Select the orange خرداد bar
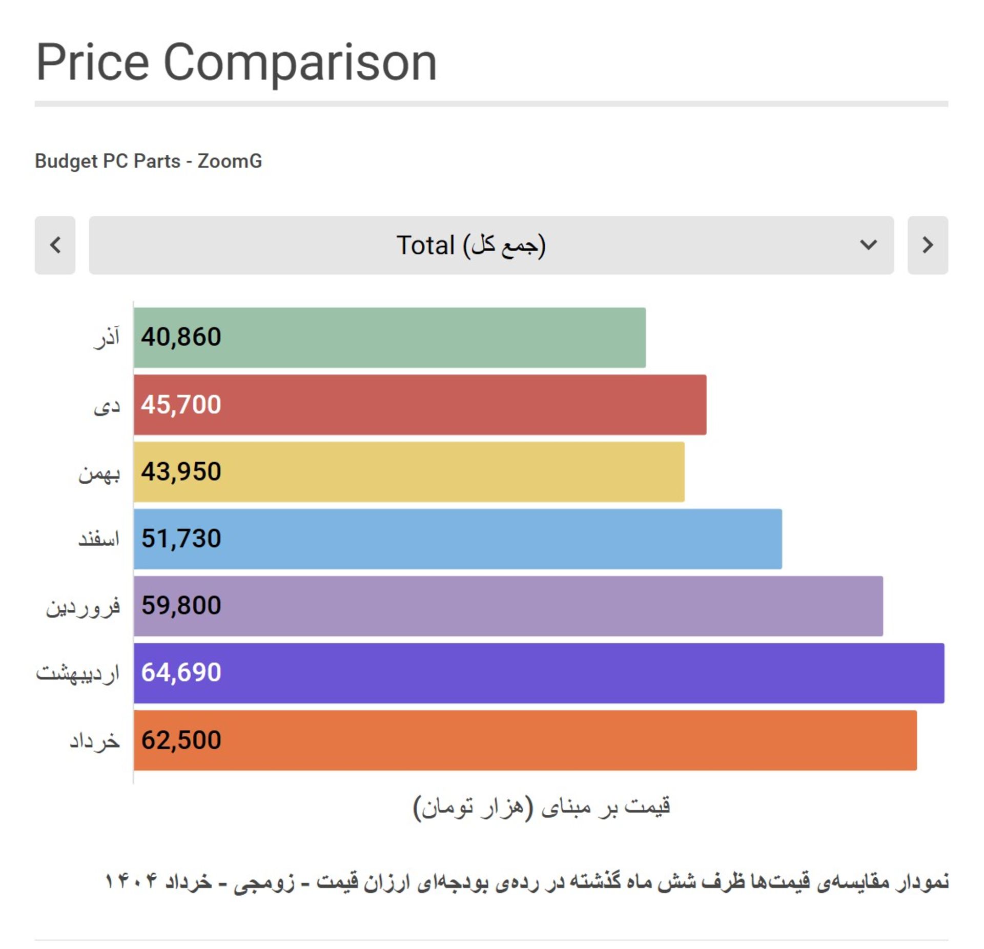Viewport: 984px width, 949px height. pyautogui.click(x=525, y=740)
